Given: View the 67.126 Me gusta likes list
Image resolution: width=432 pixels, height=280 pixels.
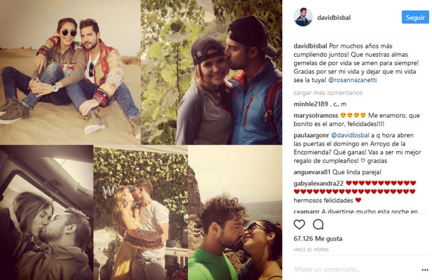Looking at the screenshot, I should tap(318, 238).
